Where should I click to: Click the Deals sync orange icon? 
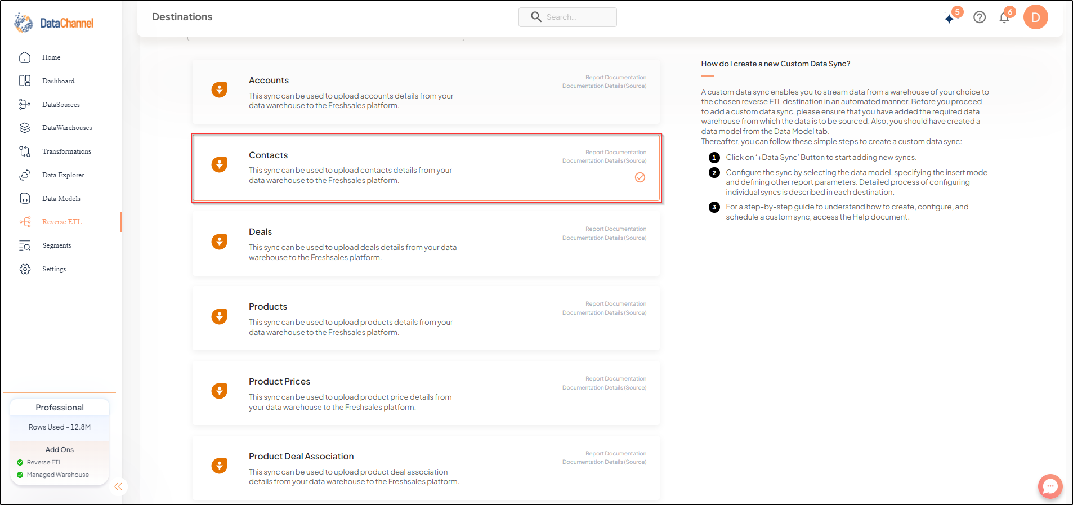(220, 242)
